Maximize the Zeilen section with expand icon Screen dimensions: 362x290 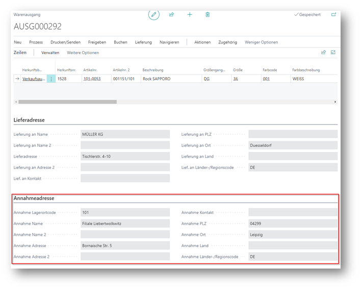[x=333, y=52]
